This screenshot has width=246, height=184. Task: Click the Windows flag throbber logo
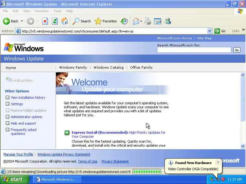pos(240,11)
